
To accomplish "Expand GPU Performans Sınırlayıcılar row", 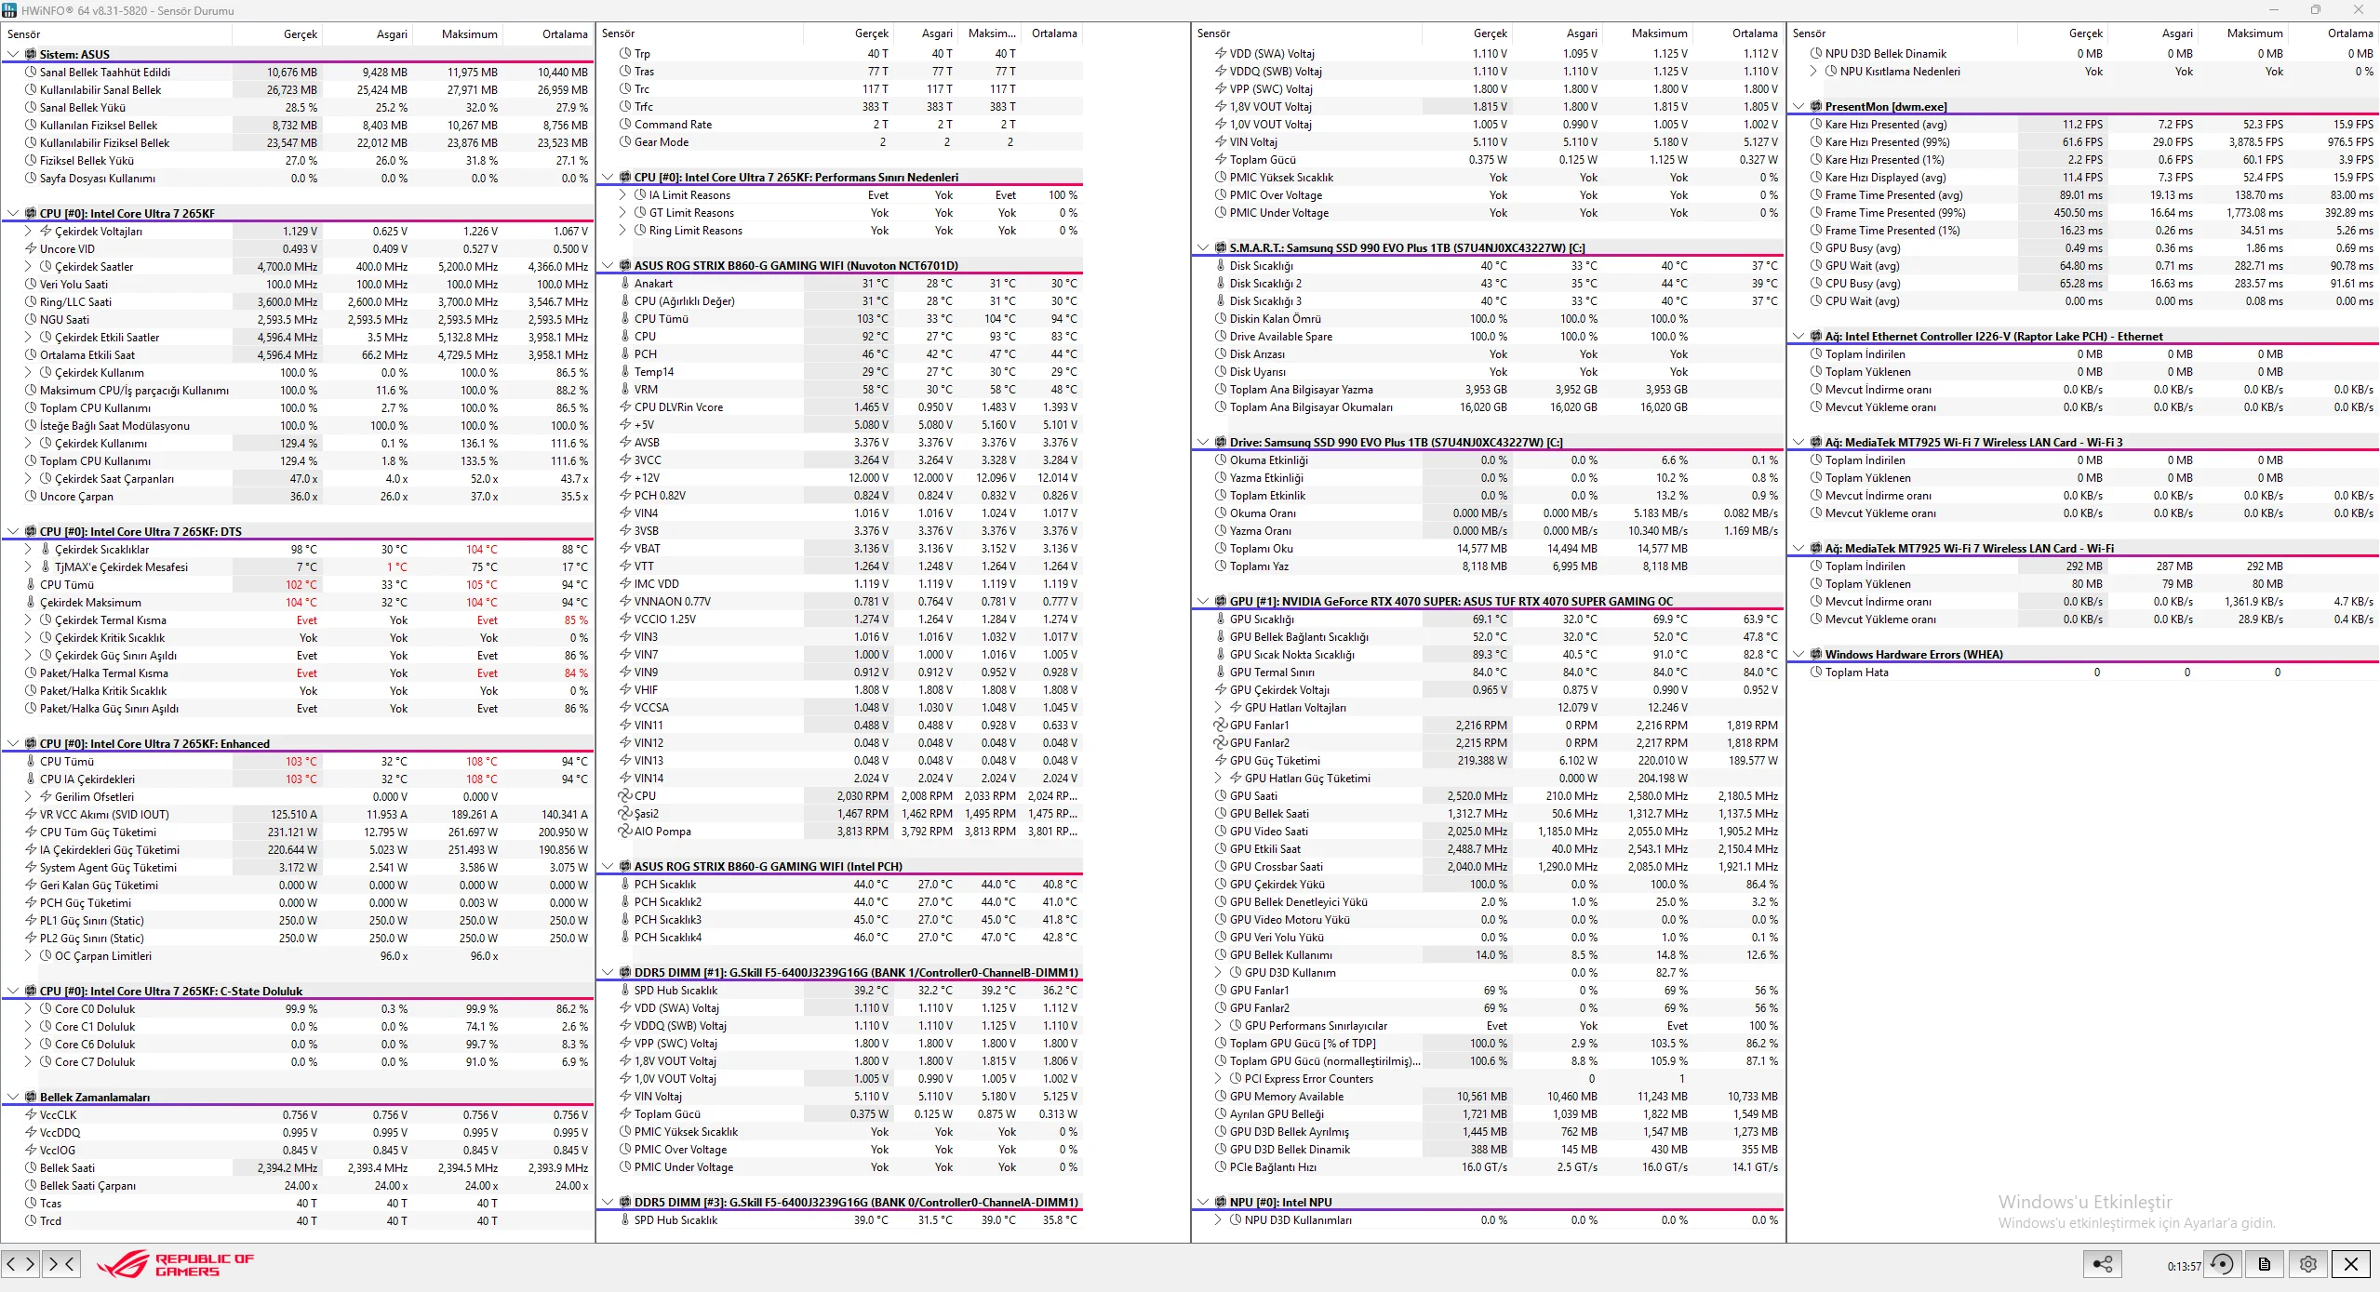I will 1218,1026.
